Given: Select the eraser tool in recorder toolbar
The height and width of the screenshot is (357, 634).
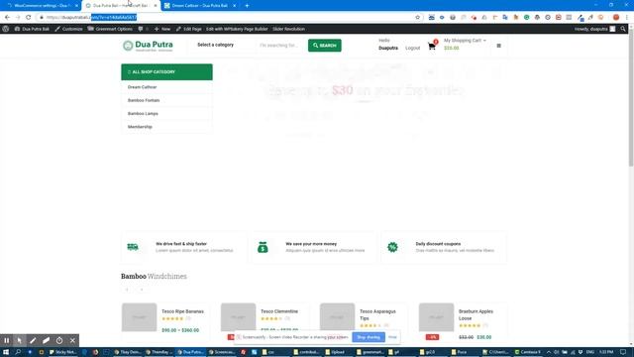Looking at the screenshot, I should tap(47, 340).
